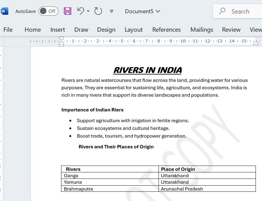The height and width of the screenshot is (201, 262).
Task: Open the Layout tab
Action: pyautogui.click(x=134, y=30)
